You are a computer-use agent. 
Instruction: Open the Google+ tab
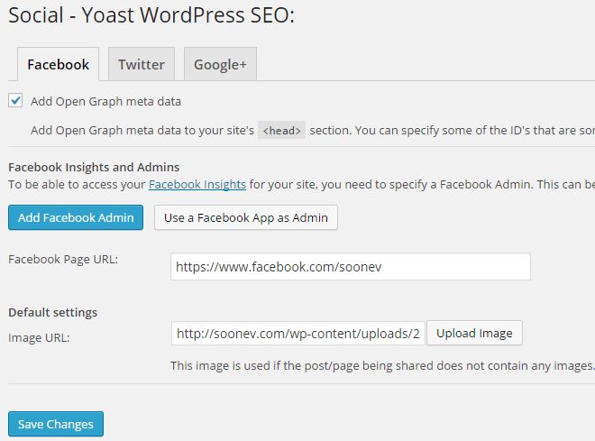click(x=220, y=64)
